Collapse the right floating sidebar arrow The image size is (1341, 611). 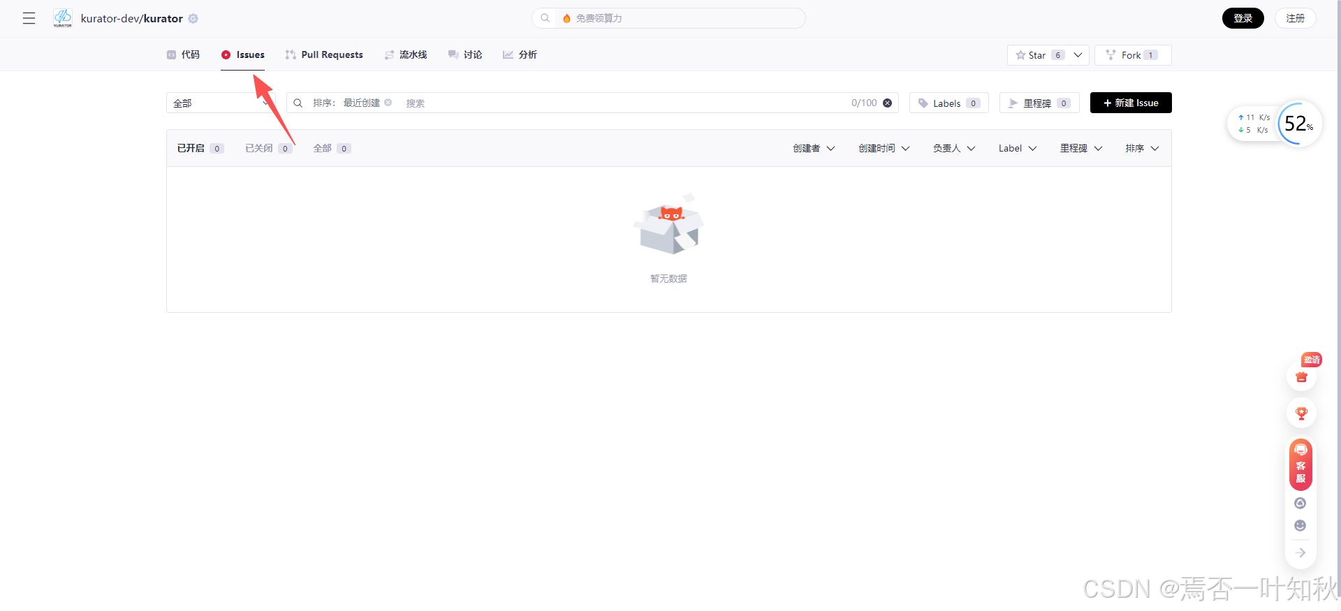[1300, 552]
